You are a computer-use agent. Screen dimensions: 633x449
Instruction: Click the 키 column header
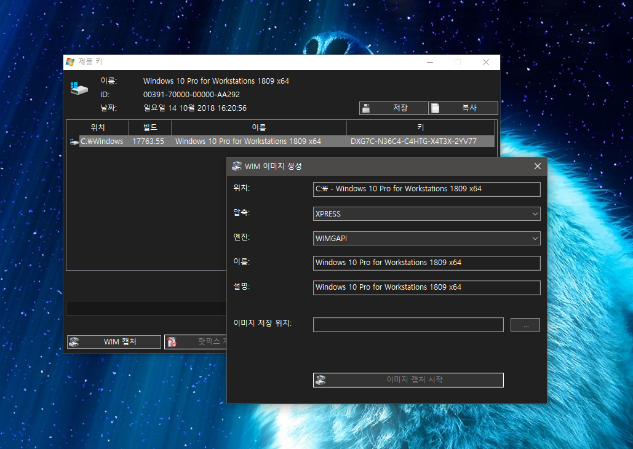point(420,127)
